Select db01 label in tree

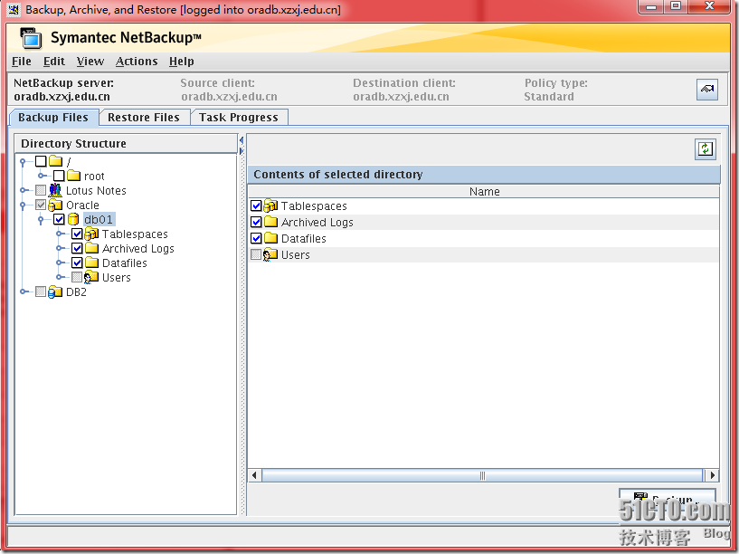(x=99, y=219)
